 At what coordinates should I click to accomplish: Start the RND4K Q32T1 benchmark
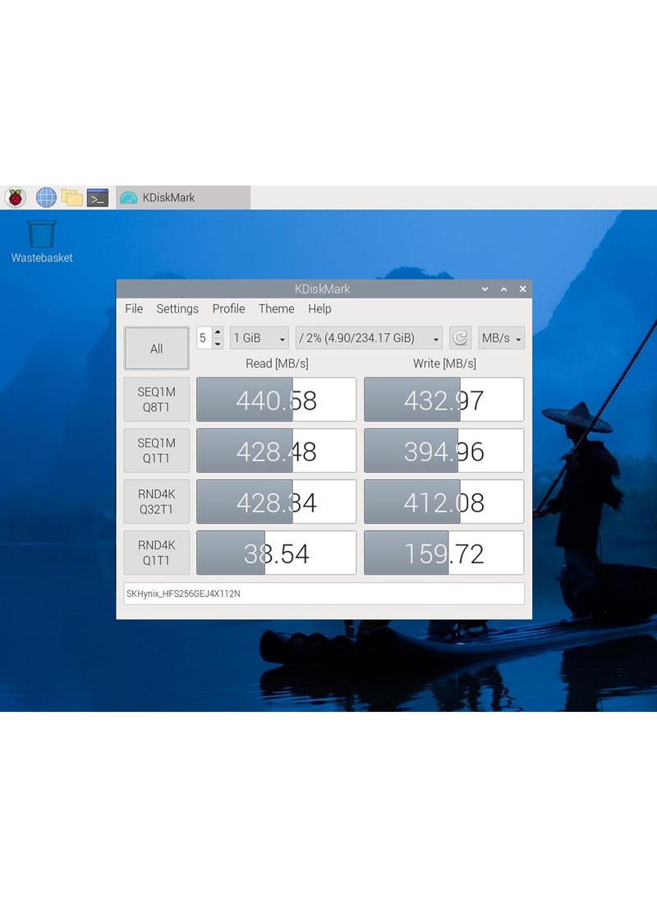pos(156,502)
